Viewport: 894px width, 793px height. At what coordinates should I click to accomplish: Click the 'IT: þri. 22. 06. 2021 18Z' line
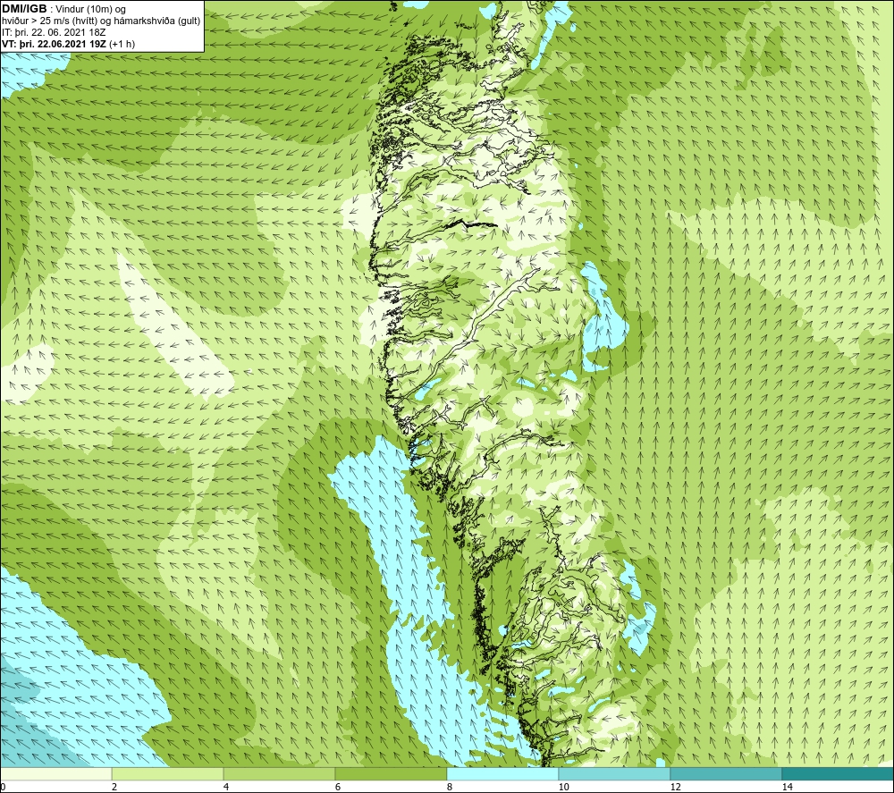tap(54, 32)
